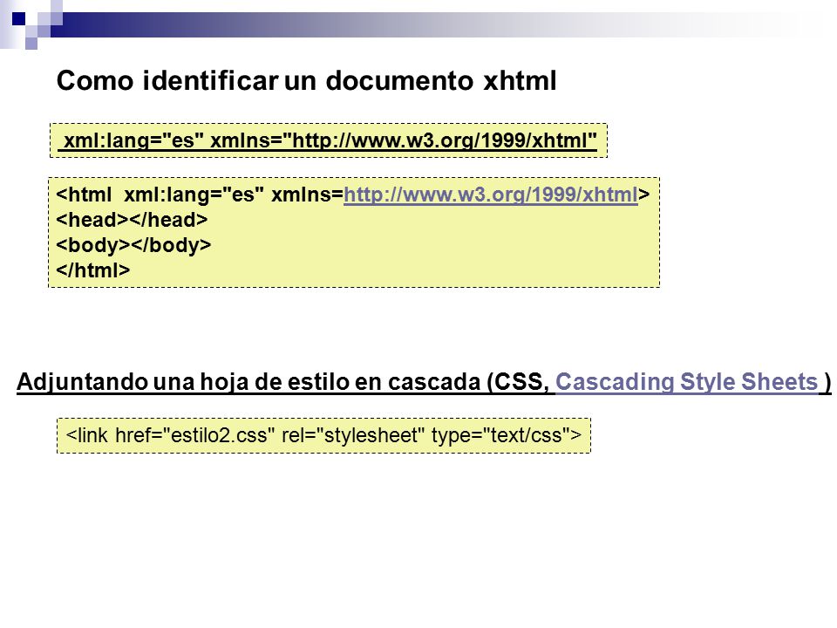Click the closing </html> tag line
The image size is (837, 628).
point(93,270)
